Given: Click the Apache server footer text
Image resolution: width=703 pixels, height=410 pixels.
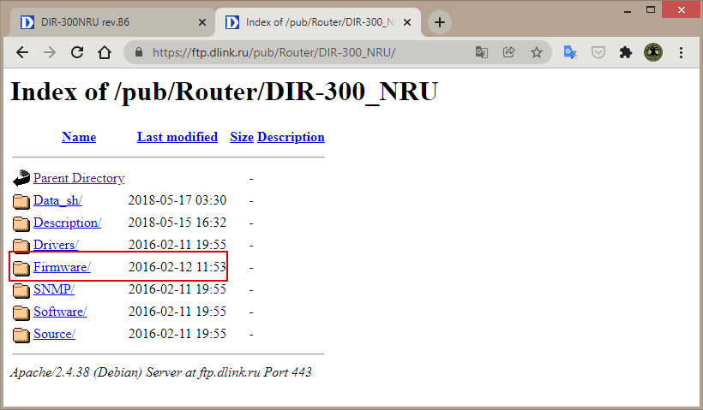Looking at the screenshot, I should coord(161,372).
